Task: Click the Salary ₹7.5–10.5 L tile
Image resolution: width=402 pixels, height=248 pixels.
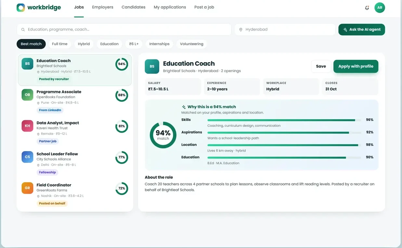Action: click(173, 86)
